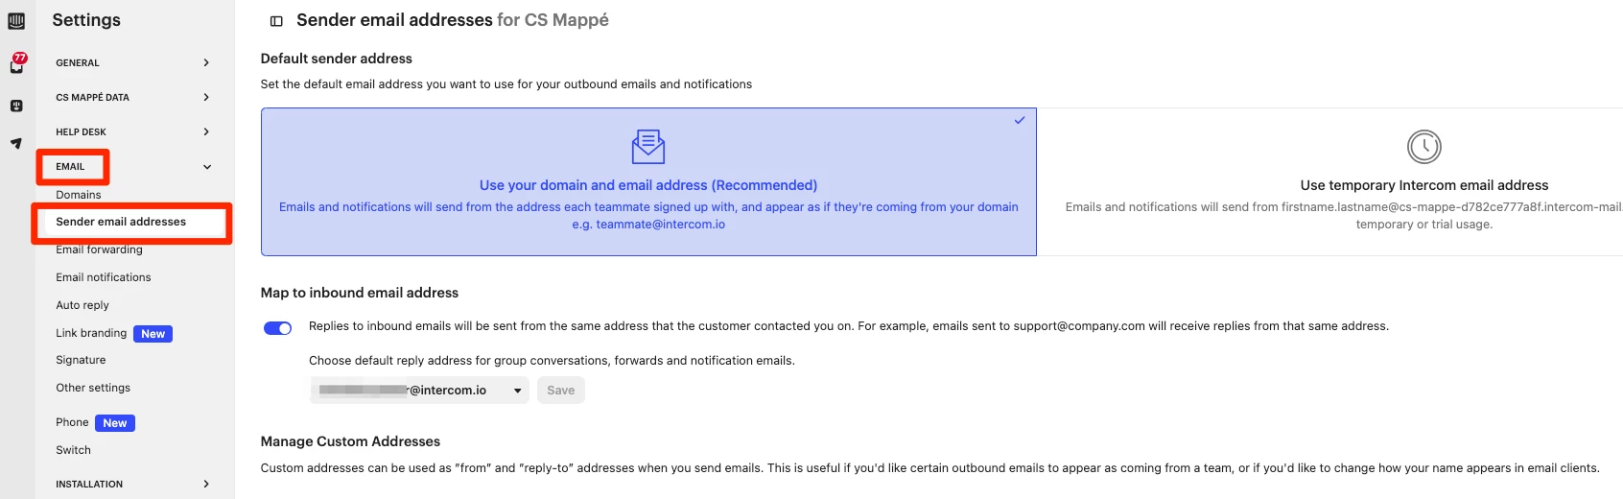Image resolution: width=1623 pixels, height=499 pixels.
Task: Open the default reply address @intercom.io dropdown
Action: (419, 391)
